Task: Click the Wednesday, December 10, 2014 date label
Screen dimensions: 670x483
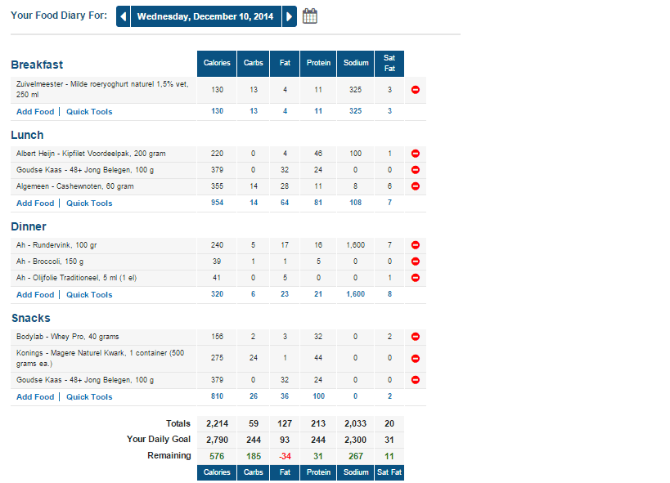Action: (x=205, y=16)
